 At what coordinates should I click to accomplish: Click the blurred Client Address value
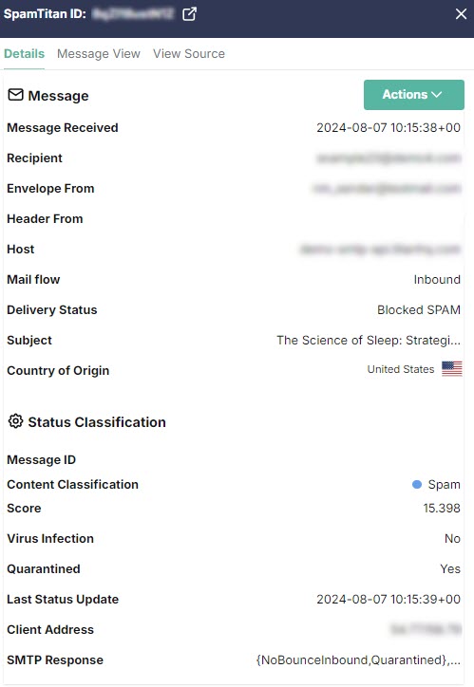426,630
